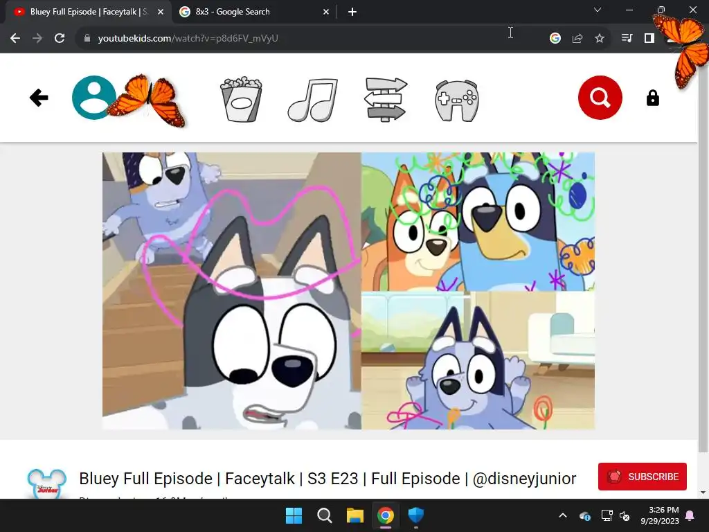
Task: Open the clock showing 3:26 PM
Action: [x=660, y=515]
